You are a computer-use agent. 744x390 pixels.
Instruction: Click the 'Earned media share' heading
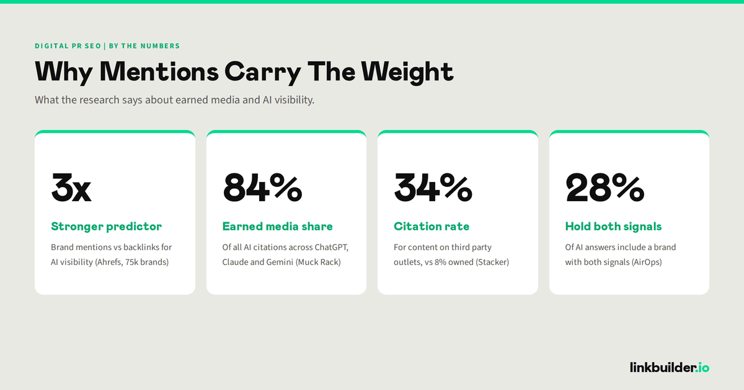coord(278,227)
